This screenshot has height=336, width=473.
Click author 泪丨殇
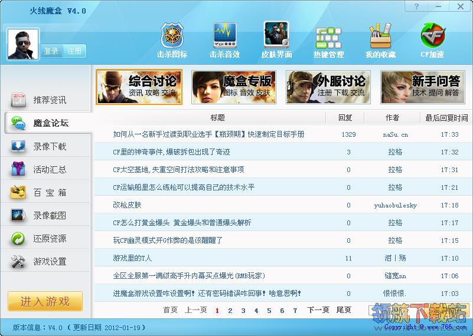tap(395, 258)
